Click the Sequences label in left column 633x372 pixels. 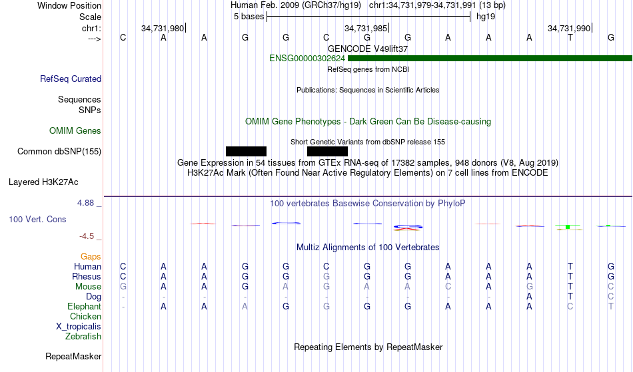pos(79,100)
